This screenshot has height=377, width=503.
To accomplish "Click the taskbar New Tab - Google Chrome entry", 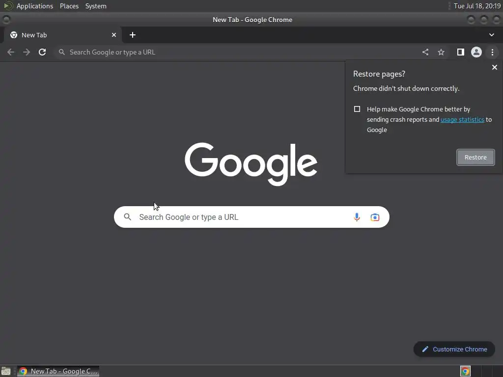I will pos(58,371).
